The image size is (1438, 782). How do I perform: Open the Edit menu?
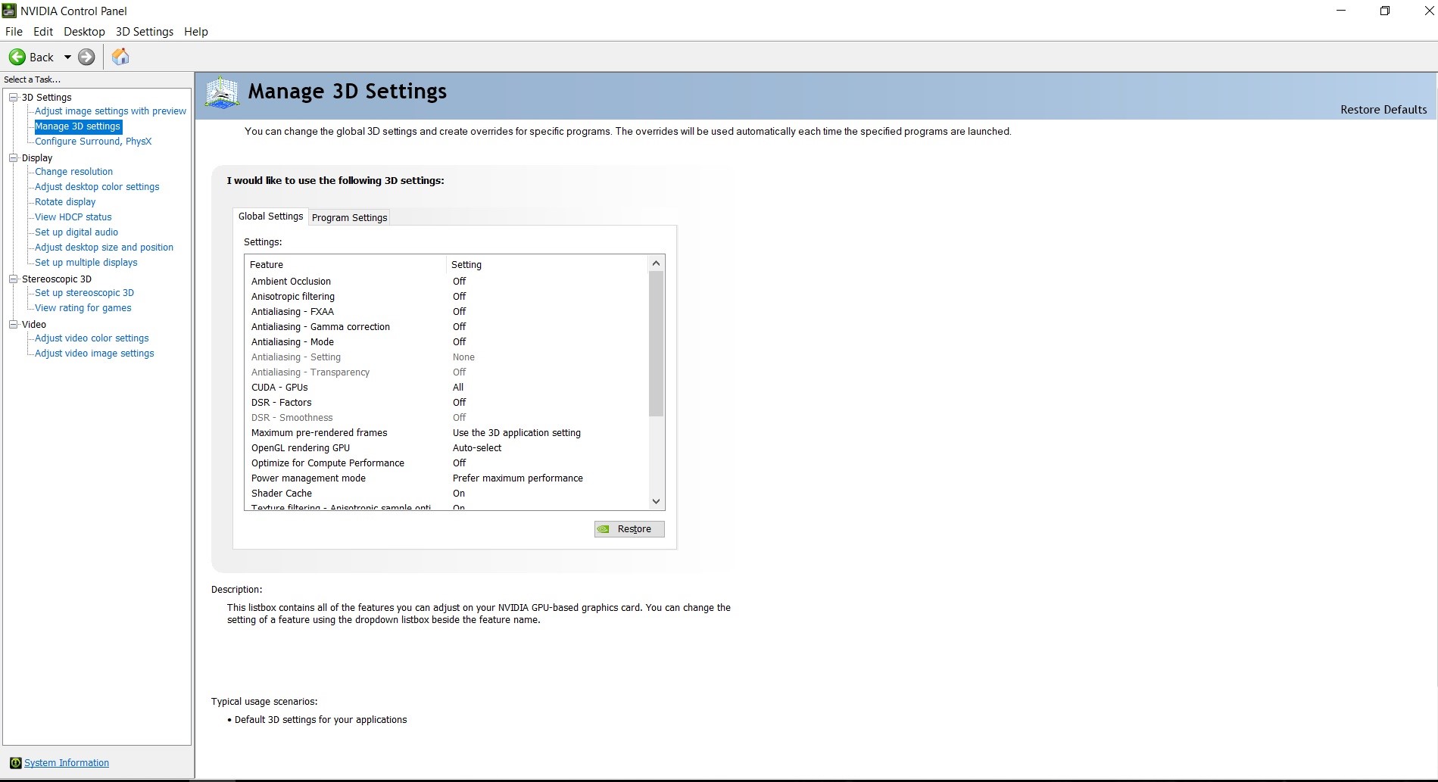coord(43,32)
